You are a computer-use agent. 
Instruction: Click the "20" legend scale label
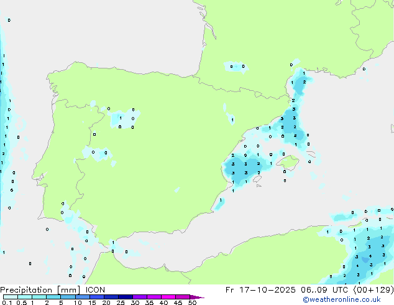point(106,303)
